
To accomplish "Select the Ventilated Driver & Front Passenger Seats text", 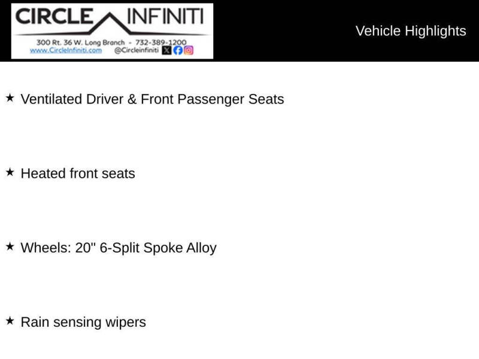I will coord(152,99).
